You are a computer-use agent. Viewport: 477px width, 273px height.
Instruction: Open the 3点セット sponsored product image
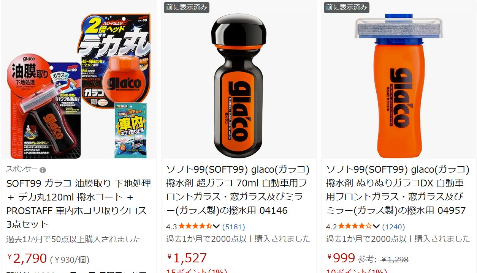79,79
